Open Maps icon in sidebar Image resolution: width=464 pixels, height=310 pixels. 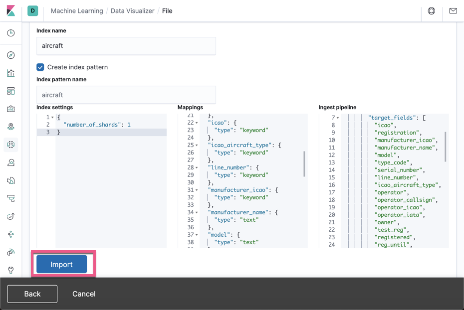click(x=10, y=127)
